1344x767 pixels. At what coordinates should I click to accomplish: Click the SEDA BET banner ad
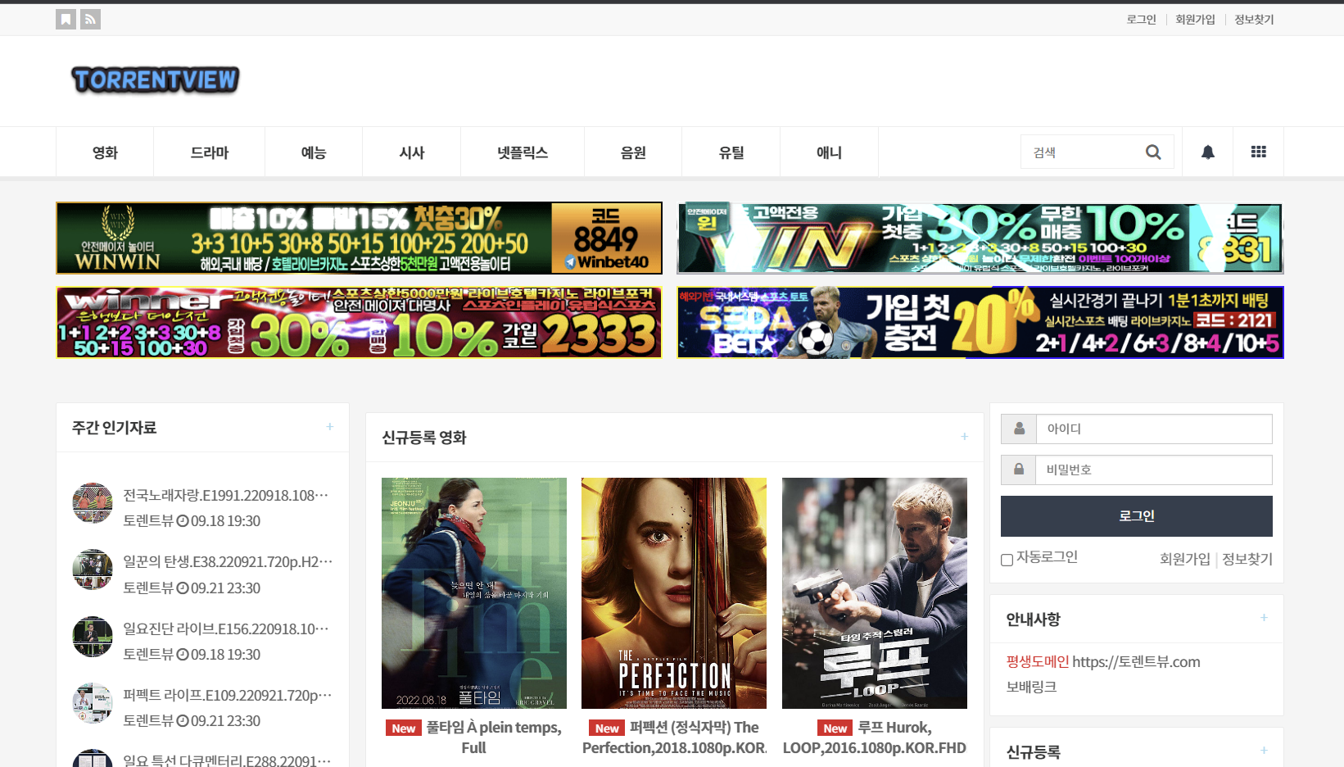(x=980, y=322)
